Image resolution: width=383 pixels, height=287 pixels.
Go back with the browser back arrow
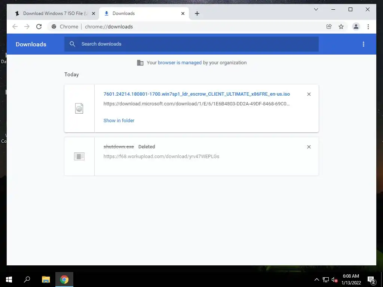tap(15, 27)
